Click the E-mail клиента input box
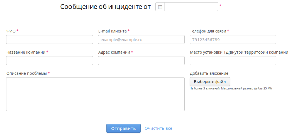 (141, 39)
